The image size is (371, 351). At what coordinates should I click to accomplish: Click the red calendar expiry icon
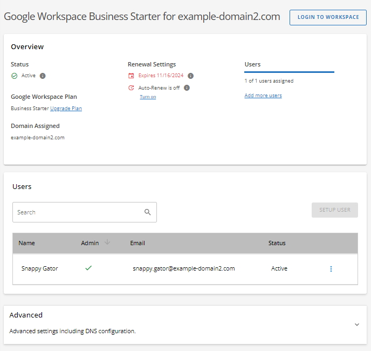(x=131, y=76)
